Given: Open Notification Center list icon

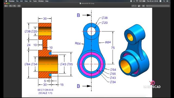Looking at the screenshot, I should [x=167, y=1].
